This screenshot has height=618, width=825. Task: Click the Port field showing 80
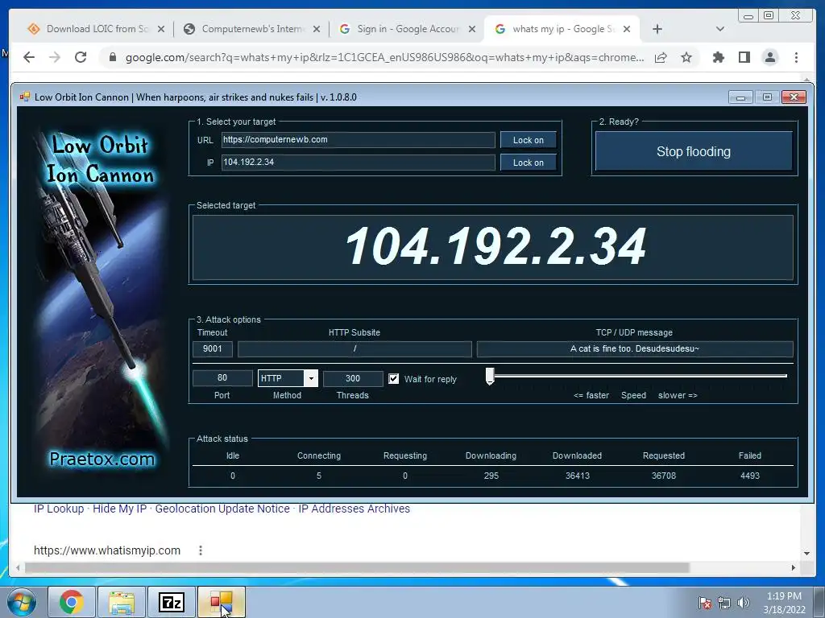pyautogui.click(x=222, y=378)
